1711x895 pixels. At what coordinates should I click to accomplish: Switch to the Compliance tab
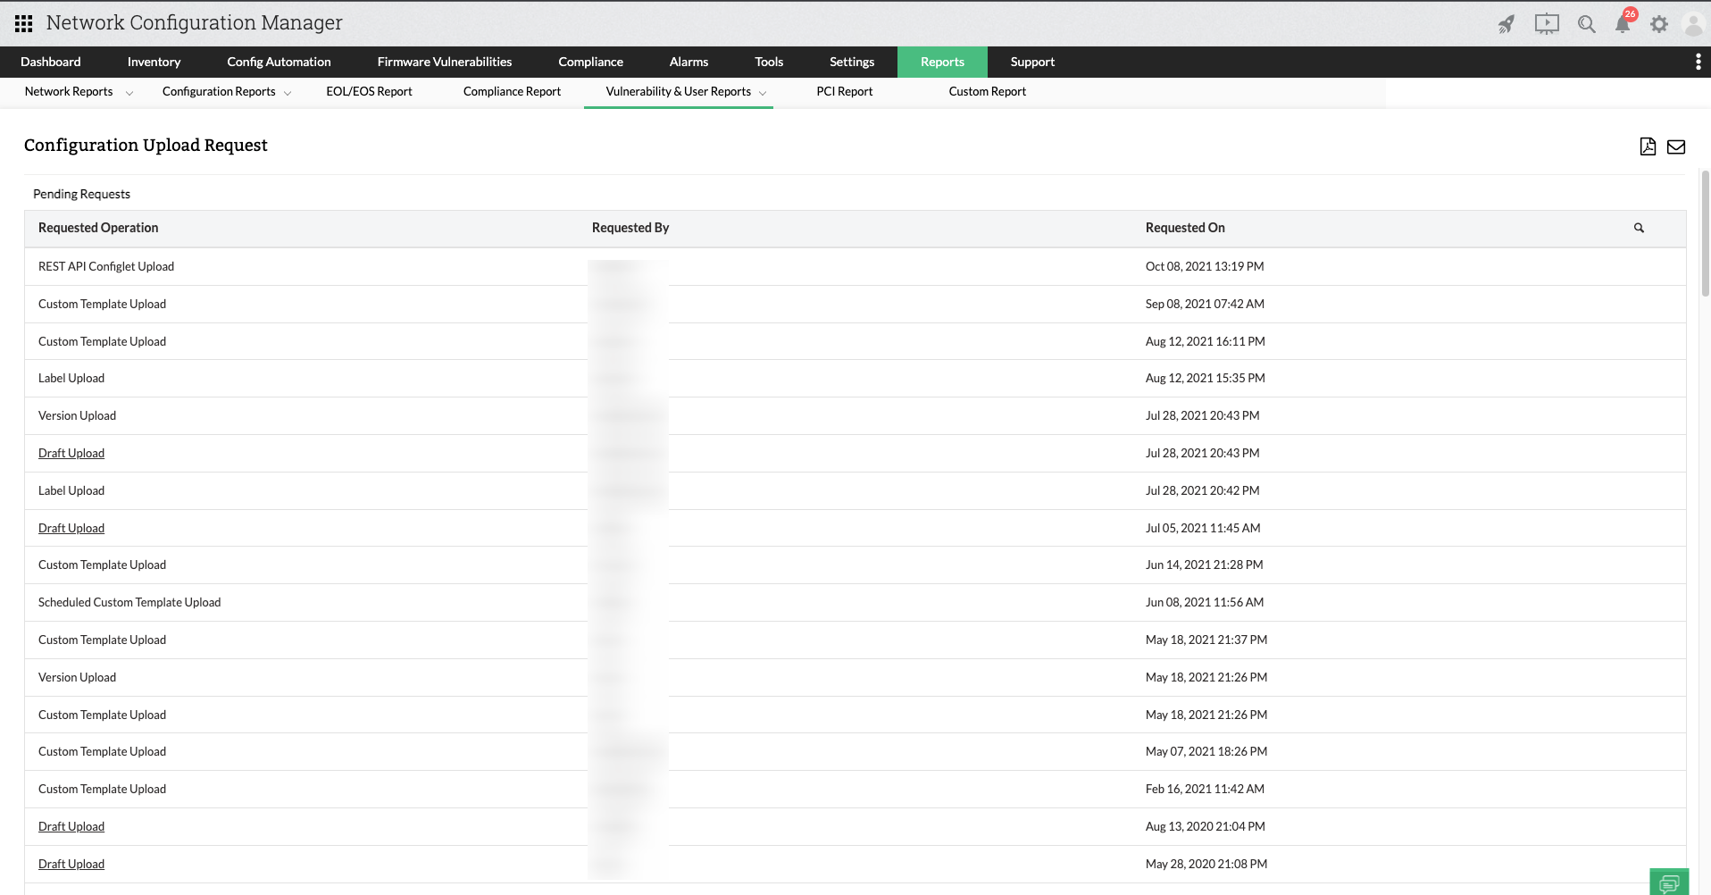click(590, 62)
